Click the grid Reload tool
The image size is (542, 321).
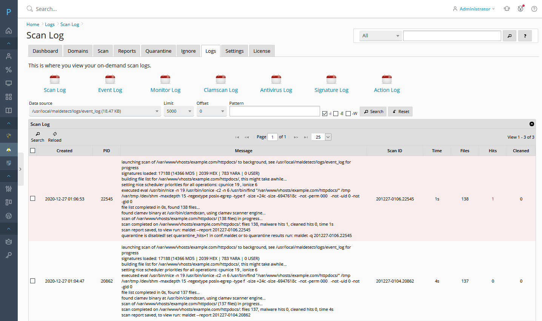55,137
